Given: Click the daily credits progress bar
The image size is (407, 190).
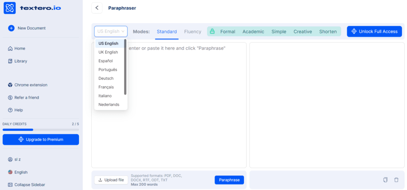Looking at the screenshot, I should pos(41,130).
